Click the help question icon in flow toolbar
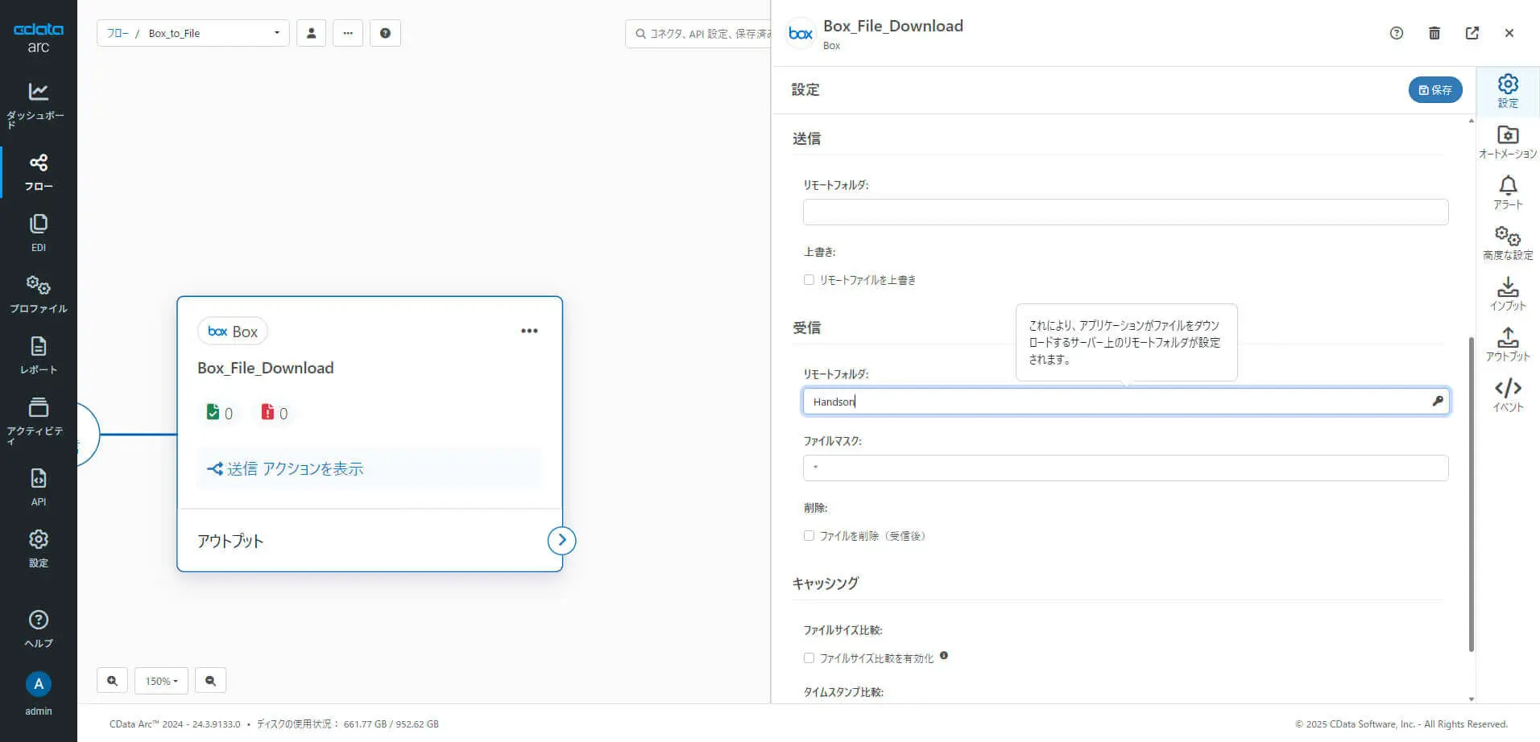The width and height of the screenshot is (1540, 742). point(385,33)
